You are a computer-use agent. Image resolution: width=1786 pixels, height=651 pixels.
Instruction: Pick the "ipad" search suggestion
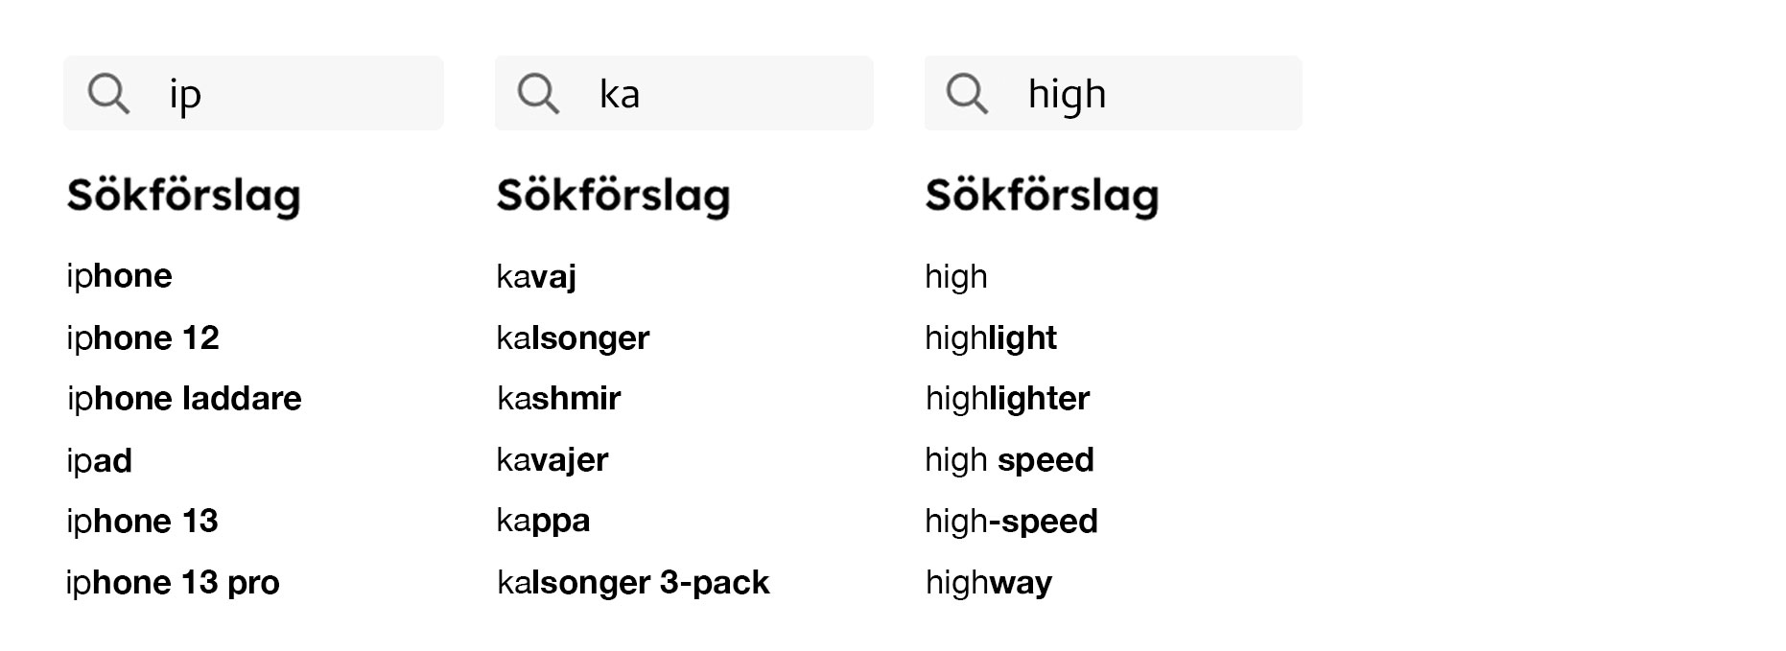100,461
